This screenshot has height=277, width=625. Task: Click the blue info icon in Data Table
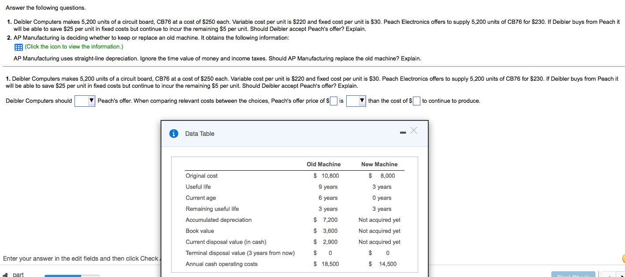(x=174, y=134)
